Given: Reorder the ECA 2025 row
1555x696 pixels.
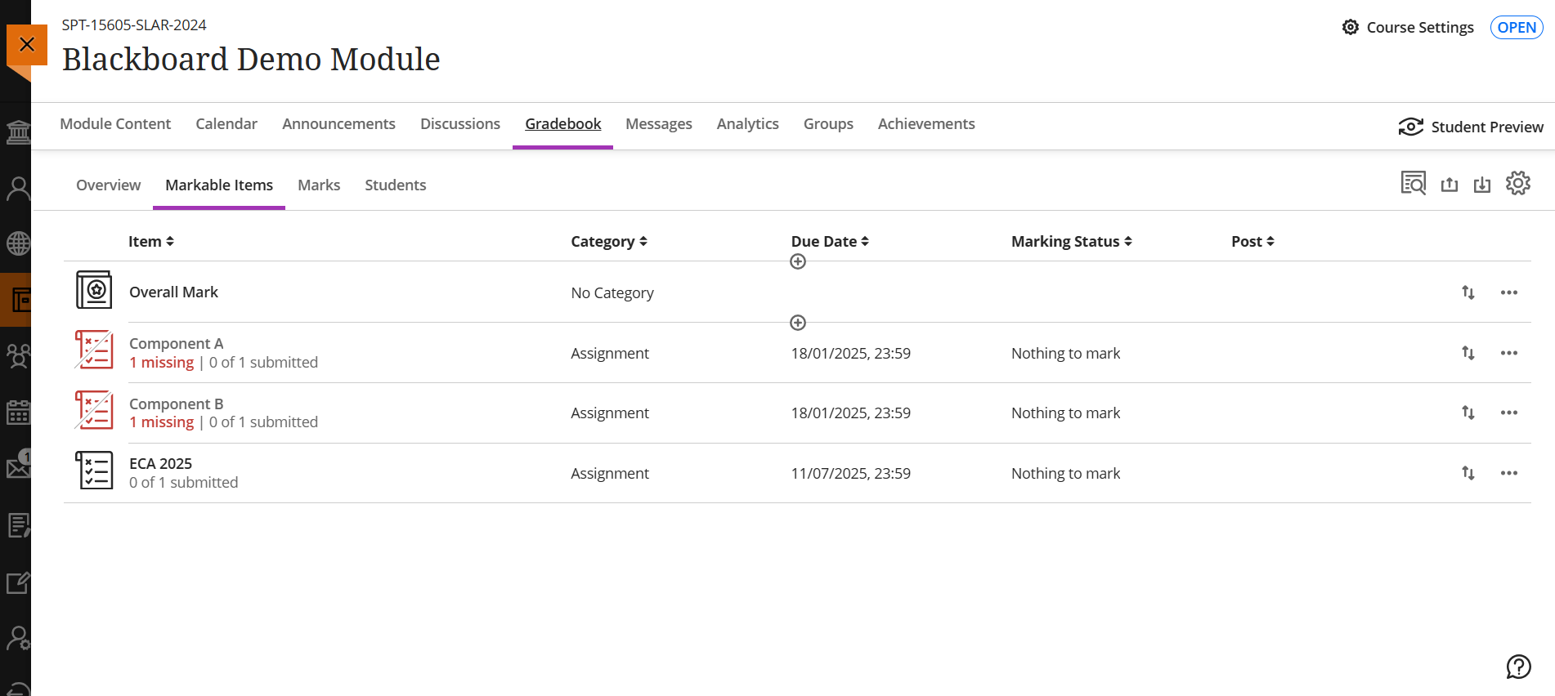Looking at the screenshot, I should (x=1468, y=473).
